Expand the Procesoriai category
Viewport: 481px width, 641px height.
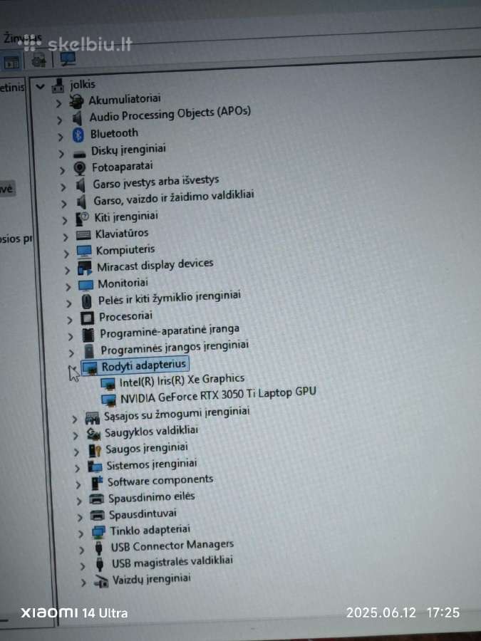(x=70, y=320)
